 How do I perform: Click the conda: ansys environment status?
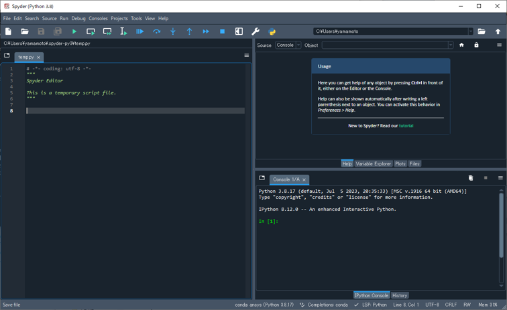pyautogui.click(x=264, y=305)
